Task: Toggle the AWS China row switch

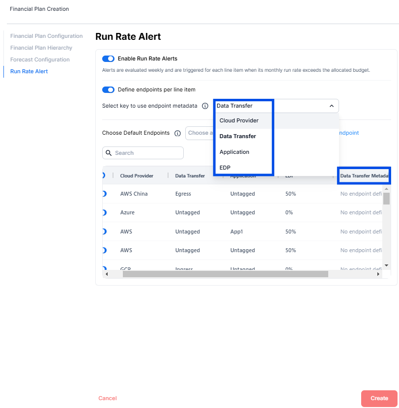Action: [x=104, y=194]
